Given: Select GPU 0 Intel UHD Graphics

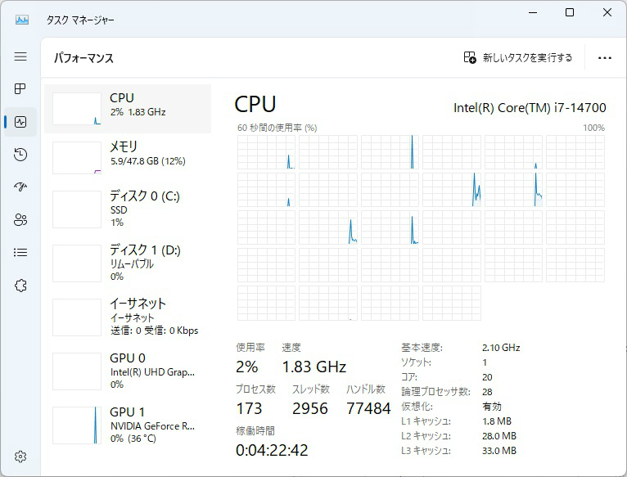Looking at the screenshot, I should click(x=127, y=371).
